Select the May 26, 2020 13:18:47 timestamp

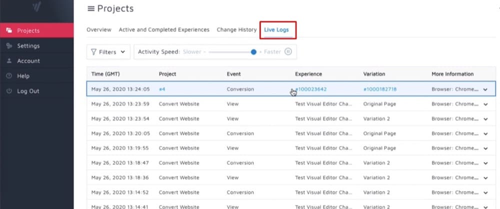pyautogui.click(x=120, y=162)
